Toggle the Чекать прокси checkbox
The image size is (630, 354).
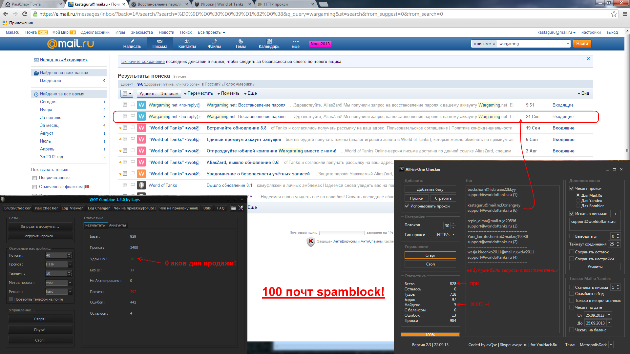572,188
